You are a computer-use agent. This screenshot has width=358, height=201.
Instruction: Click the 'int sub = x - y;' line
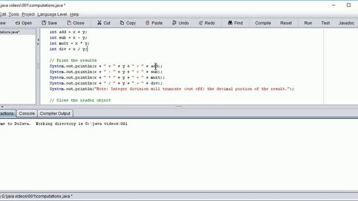(x=68, y=37)
